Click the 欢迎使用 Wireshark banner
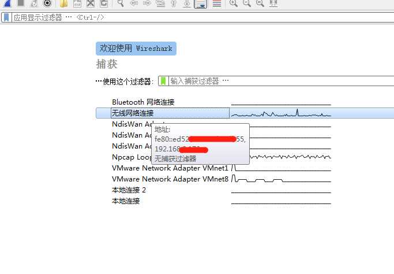The image size is (394, 274). [x=136, y=49]
